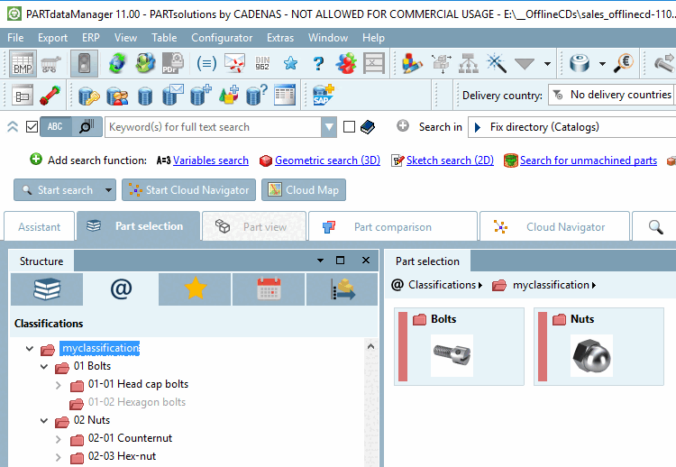Collapse the myclassification tree node
This screenshot has width=676, height=467.
pyautogui.click(x=30, y=348)
